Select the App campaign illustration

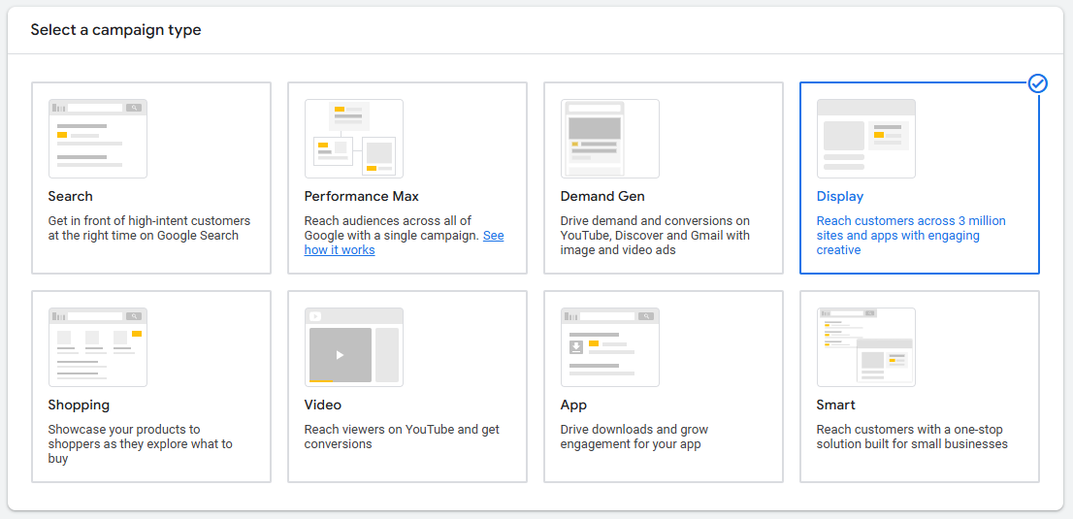(609, 347)
